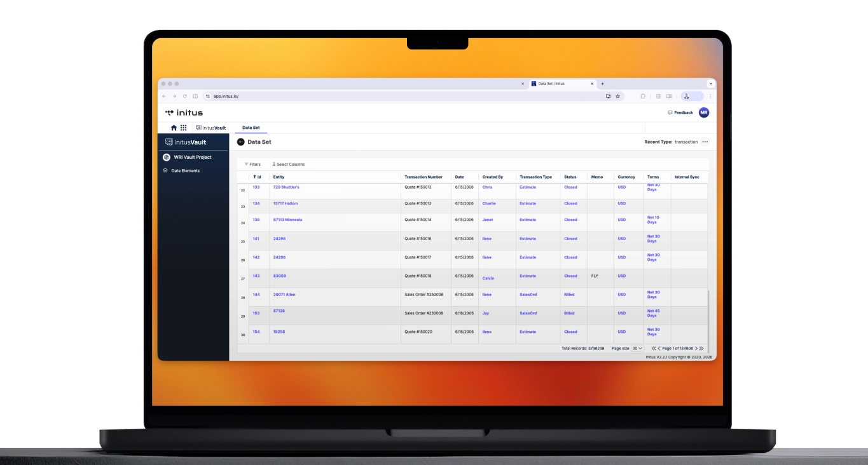The width and height of the screenshot is (868, 465).
Task: Open Select Columns chooser
Action: pos(288,165)
